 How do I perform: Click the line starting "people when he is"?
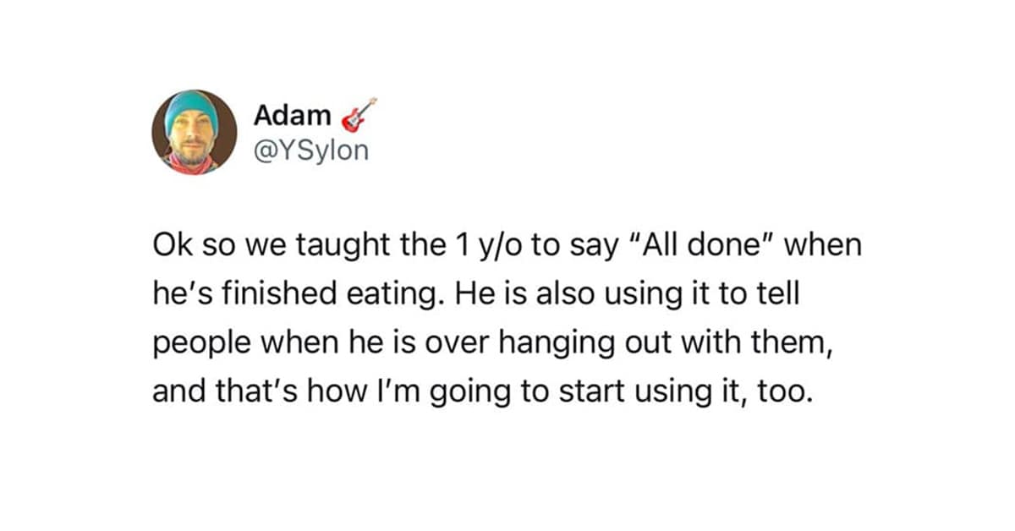tap(486, 344)
